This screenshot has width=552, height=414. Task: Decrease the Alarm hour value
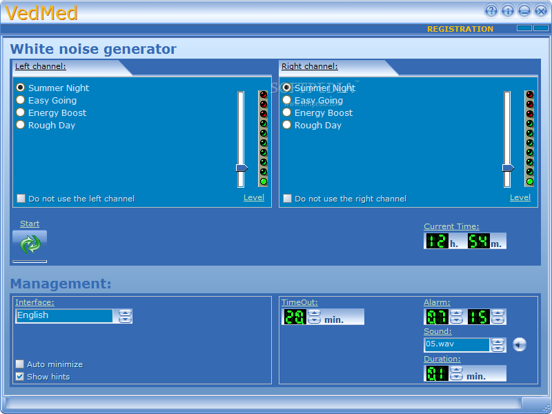click(x=457, y=319)
